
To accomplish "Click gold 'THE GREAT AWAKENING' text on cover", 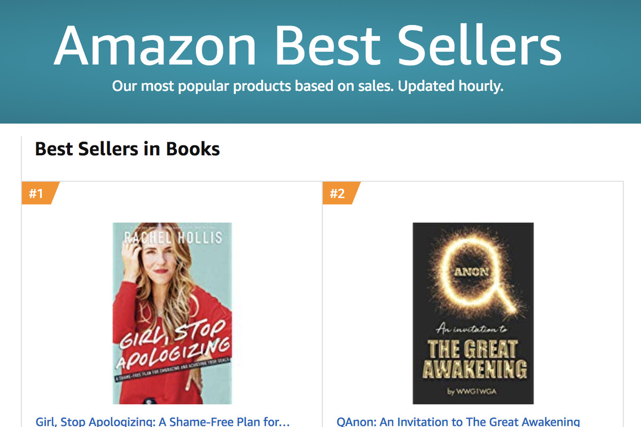I will (473, 359).
